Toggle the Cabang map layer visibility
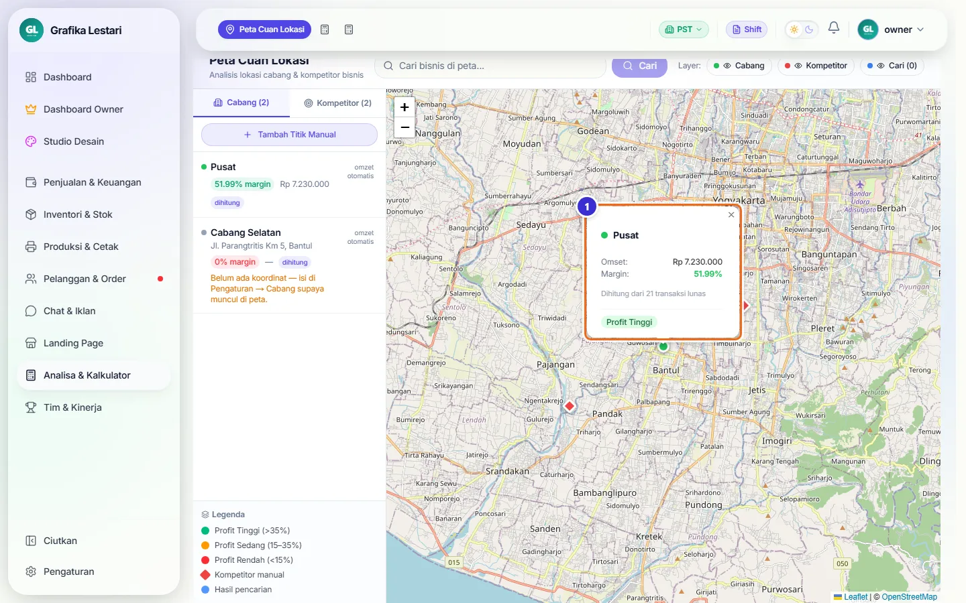 739,66
